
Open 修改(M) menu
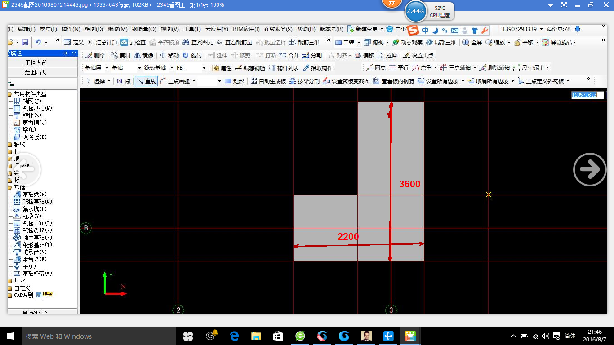click(118, 29)
